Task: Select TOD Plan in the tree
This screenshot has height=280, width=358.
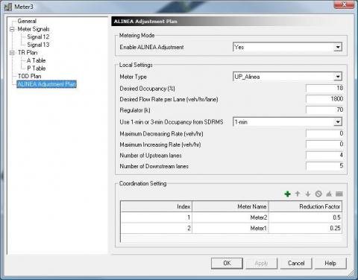Action: [30, 76]
